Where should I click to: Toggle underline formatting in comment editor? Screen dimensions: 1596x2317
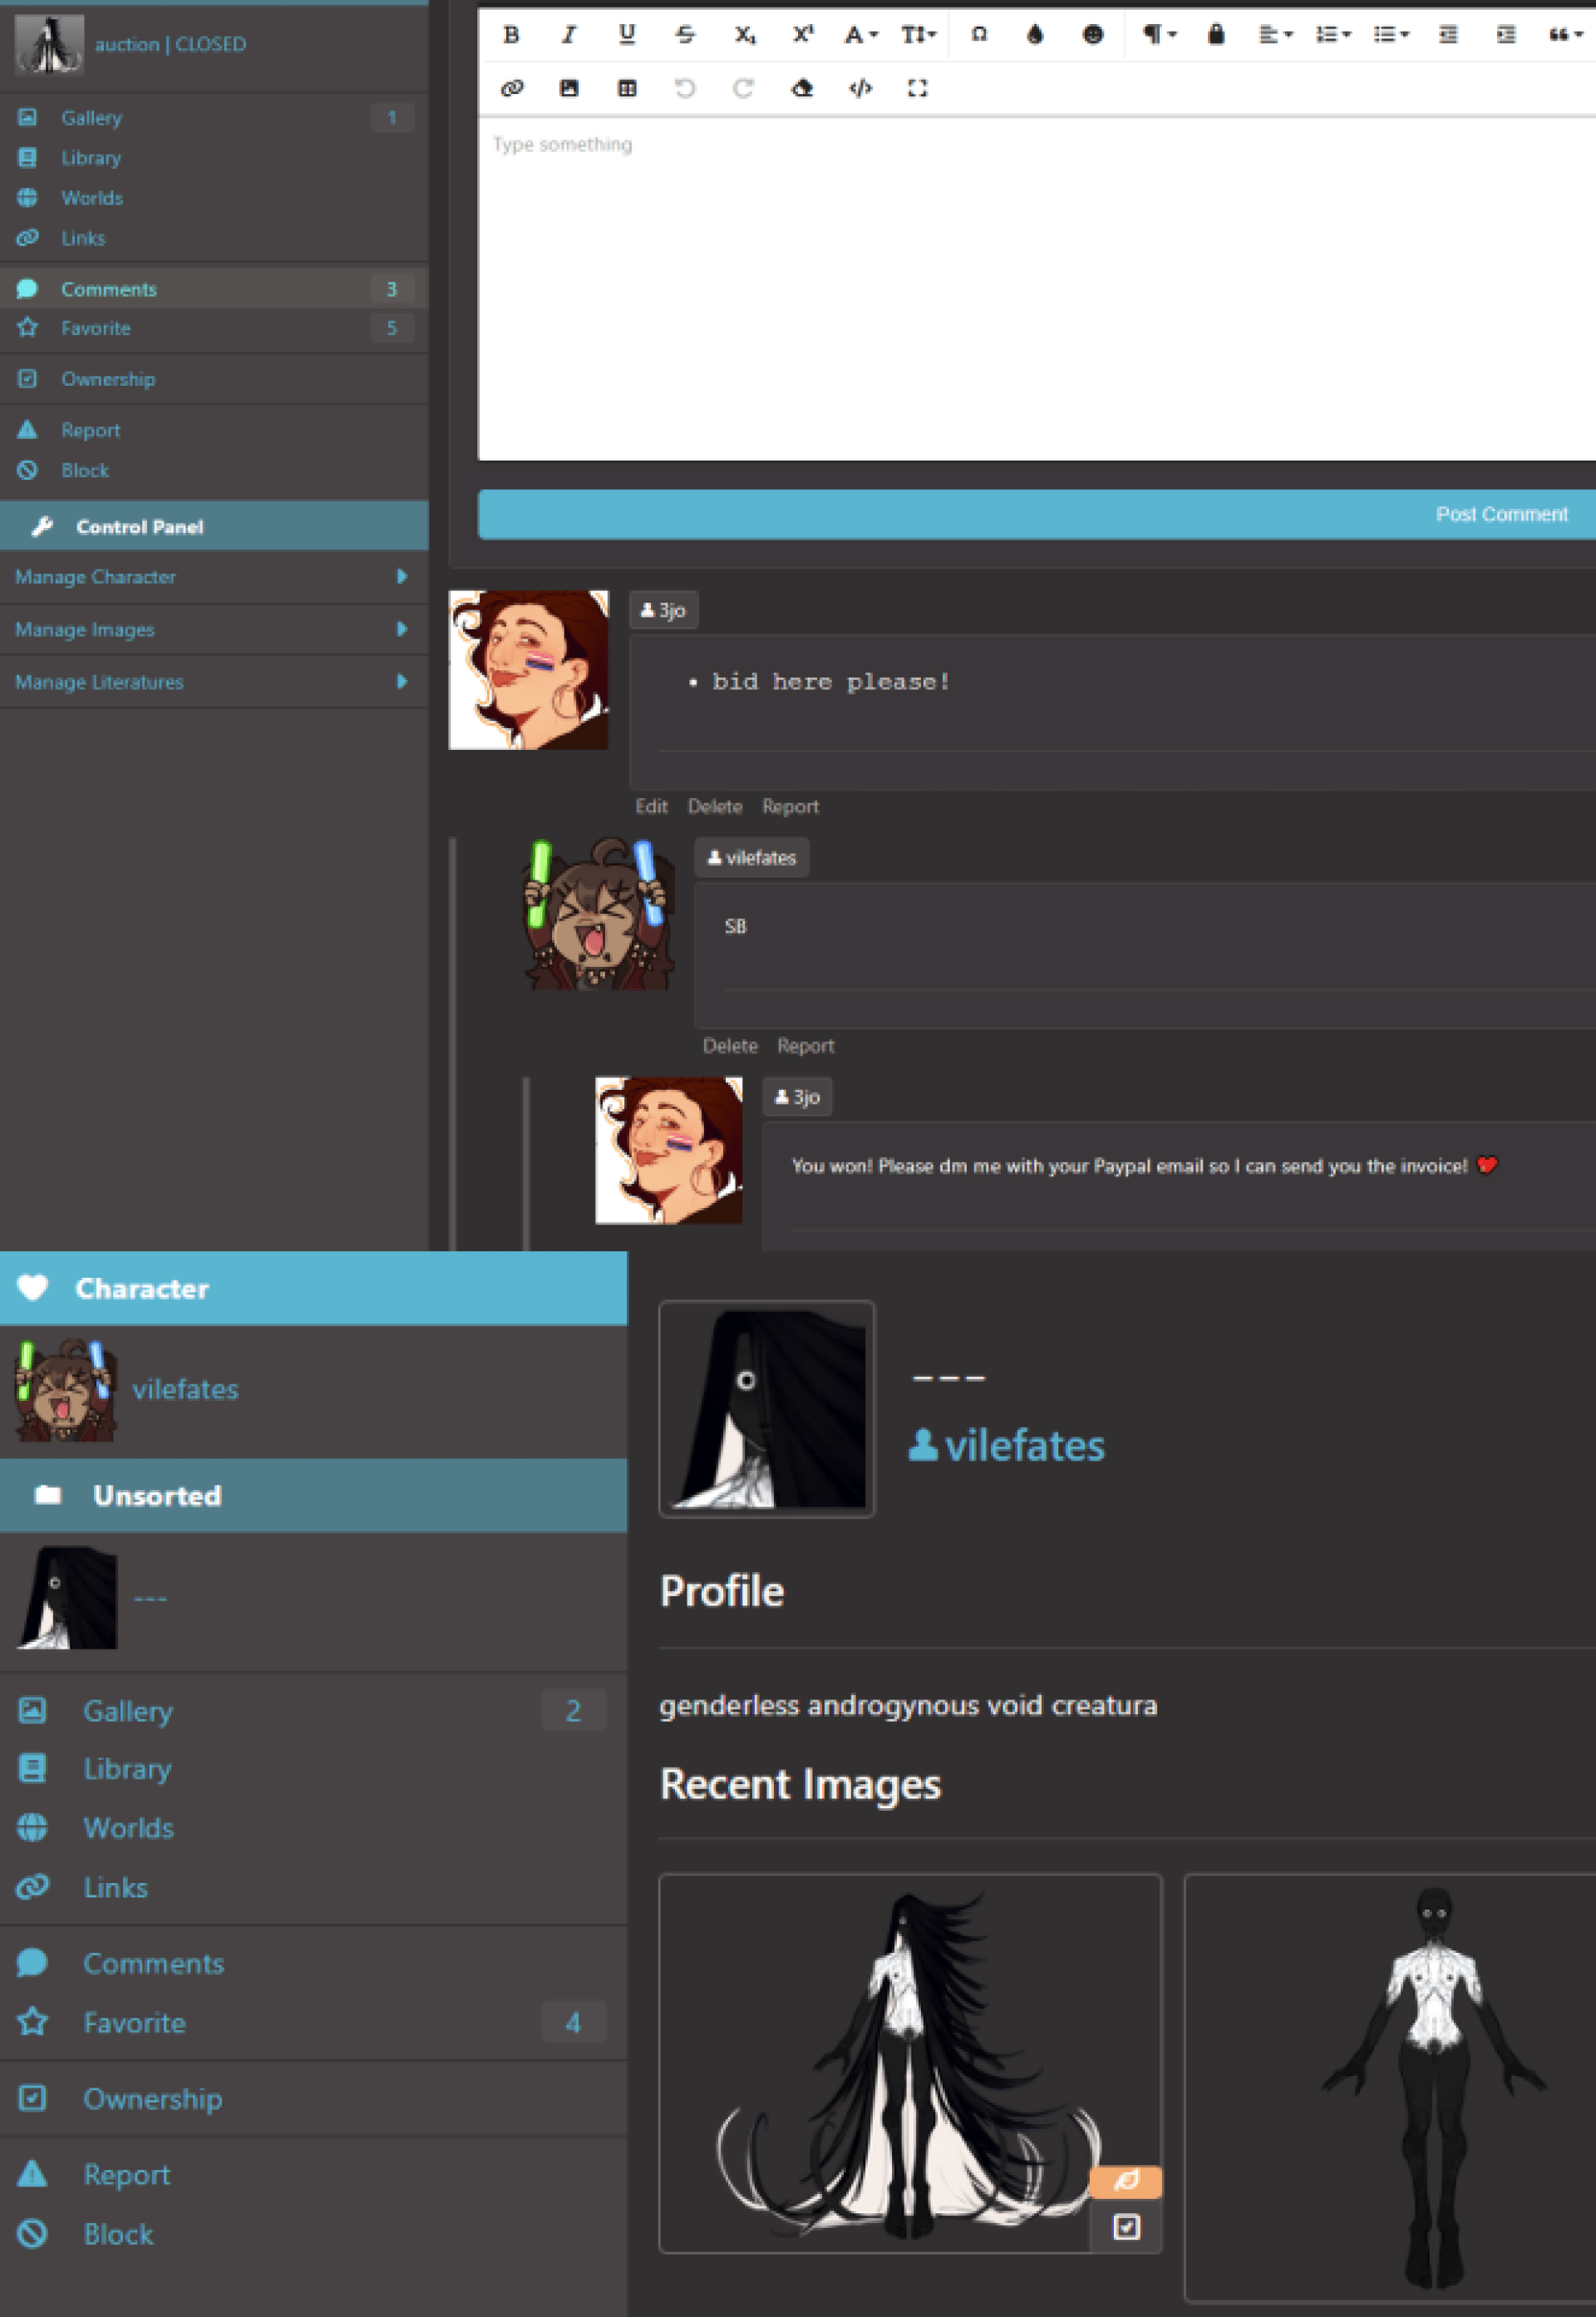point(626,35)
